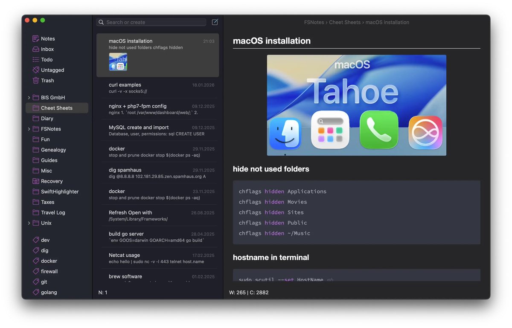Click the chflags hidden Public code line
The width and height of the screenshot is (512, 328).
pos(273,223)
